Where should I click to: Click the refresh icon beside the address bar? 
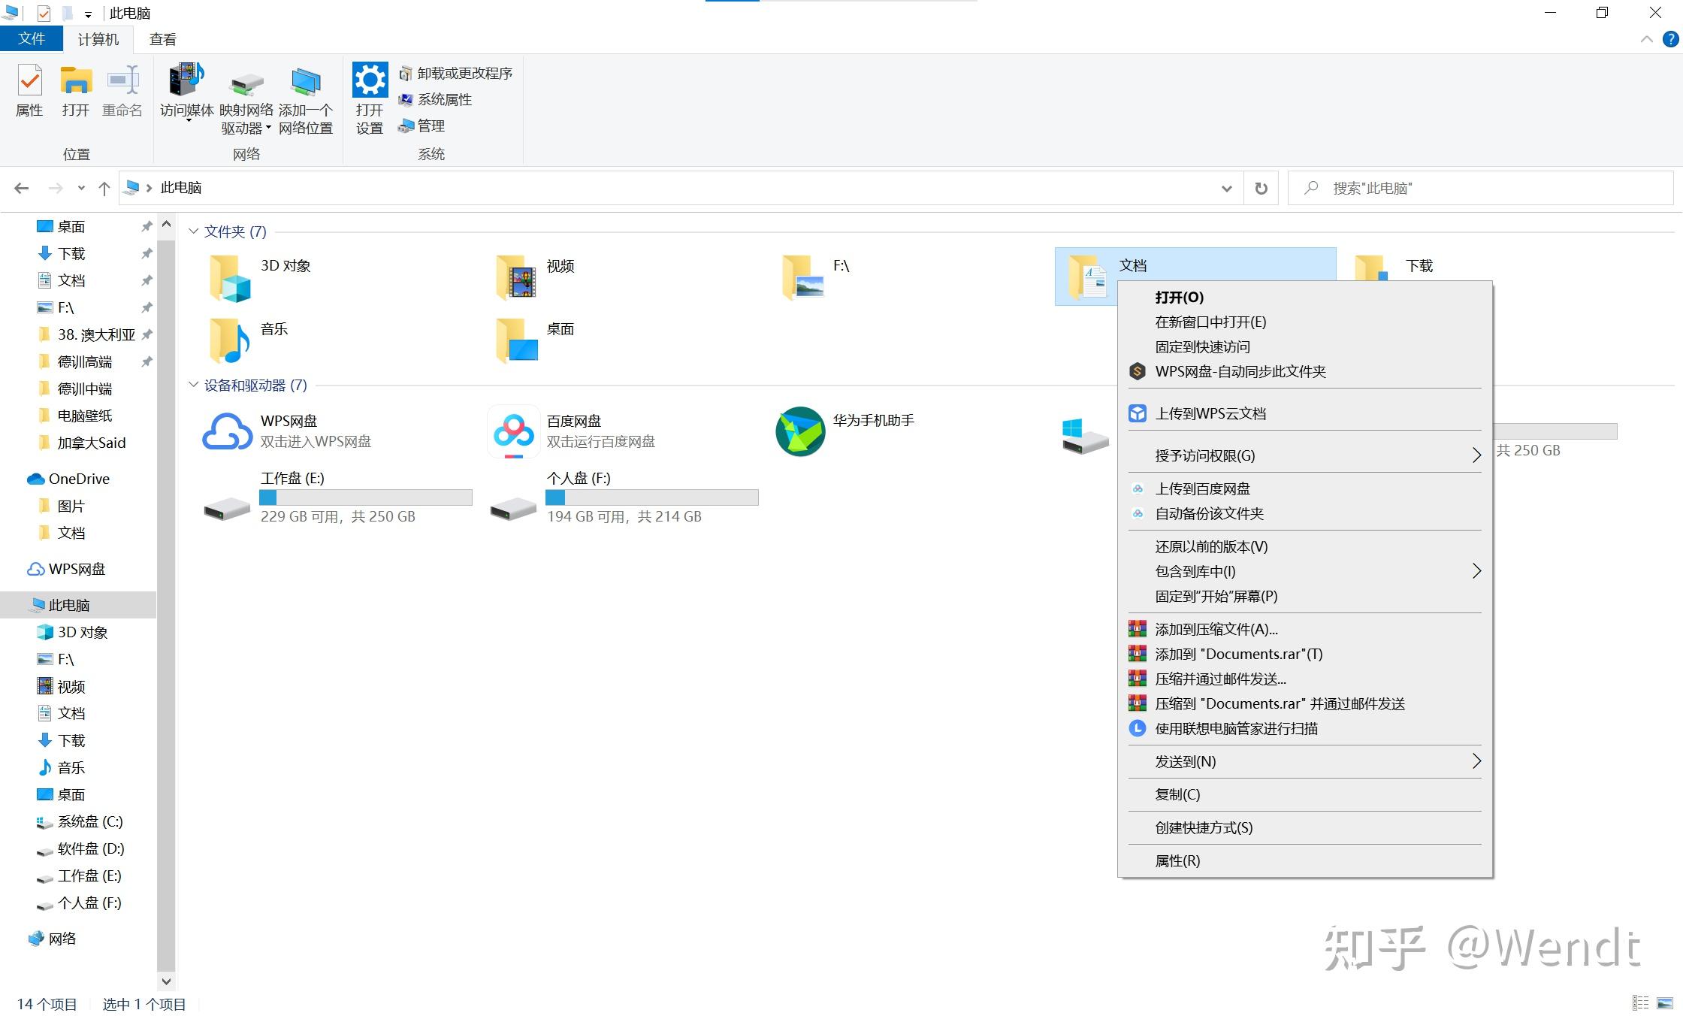click(x=1261, y=189)
